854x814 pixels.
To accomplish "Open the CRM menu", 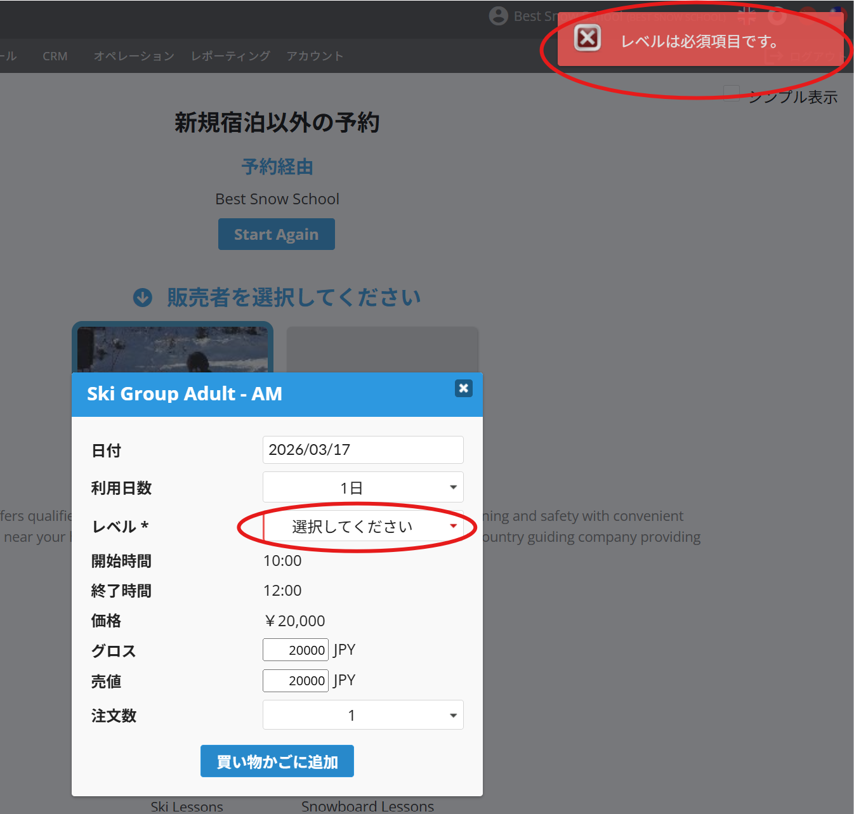I will coord(55,56).
